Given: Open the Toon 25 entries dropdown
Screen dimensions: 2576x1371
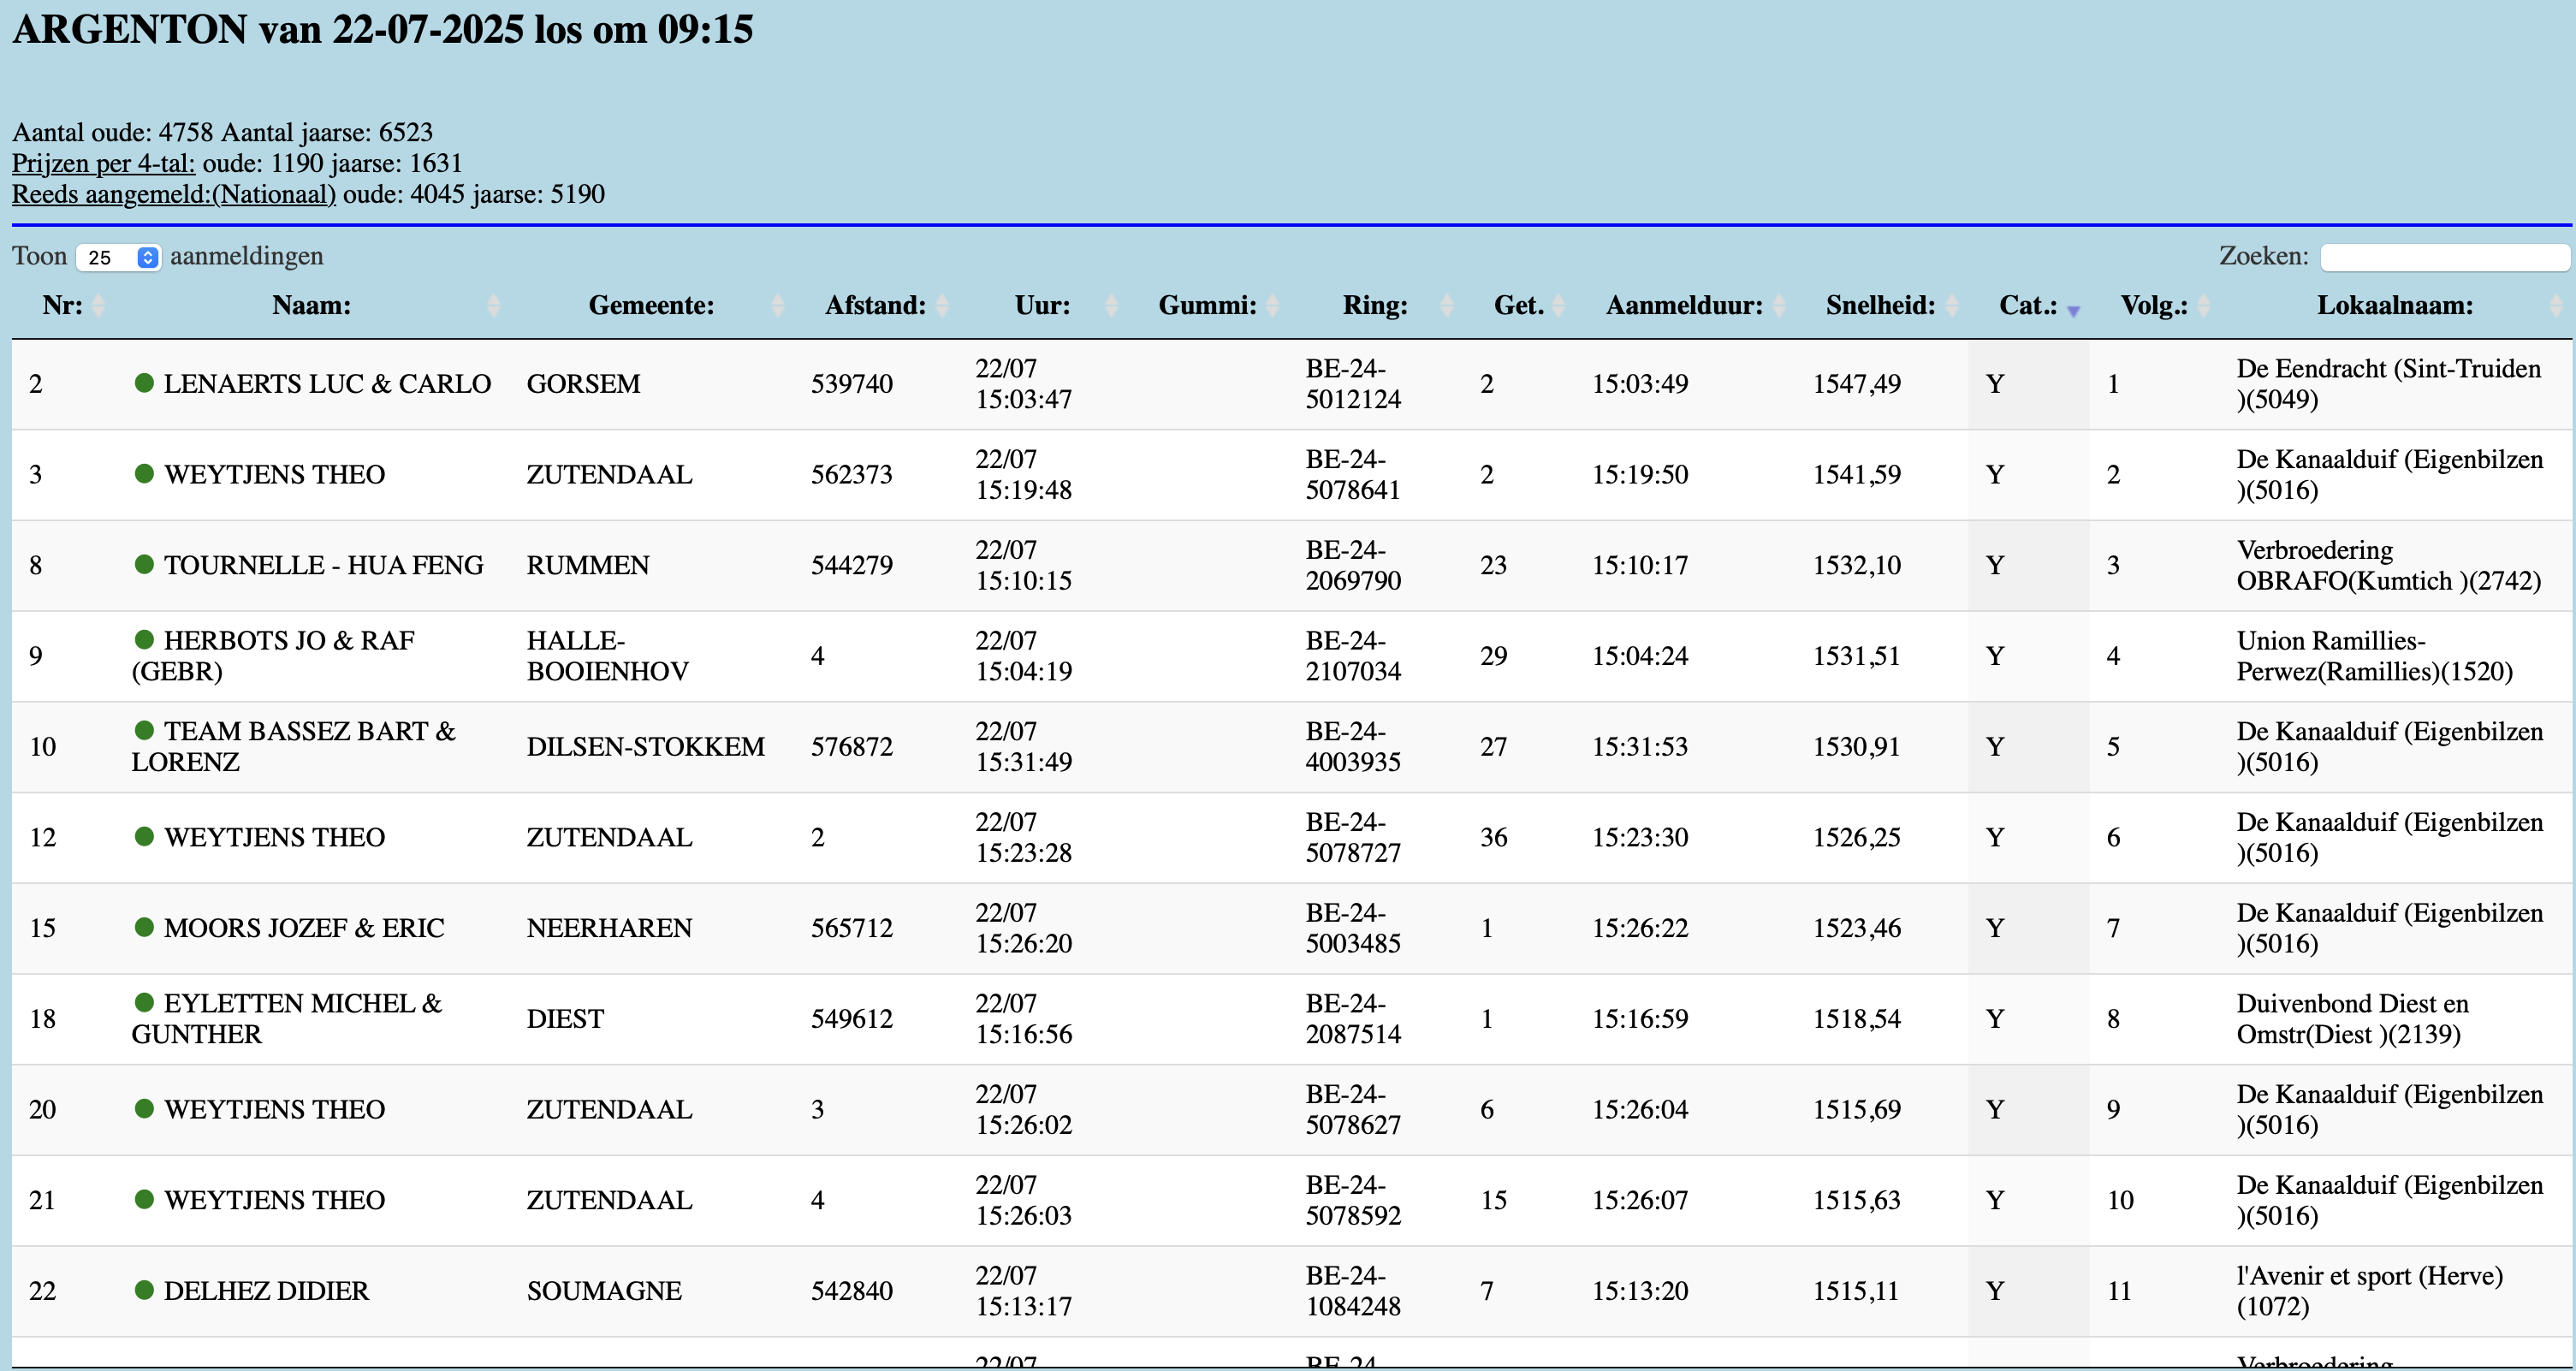Looking at the screenshot, I should (x=119, y=257).
